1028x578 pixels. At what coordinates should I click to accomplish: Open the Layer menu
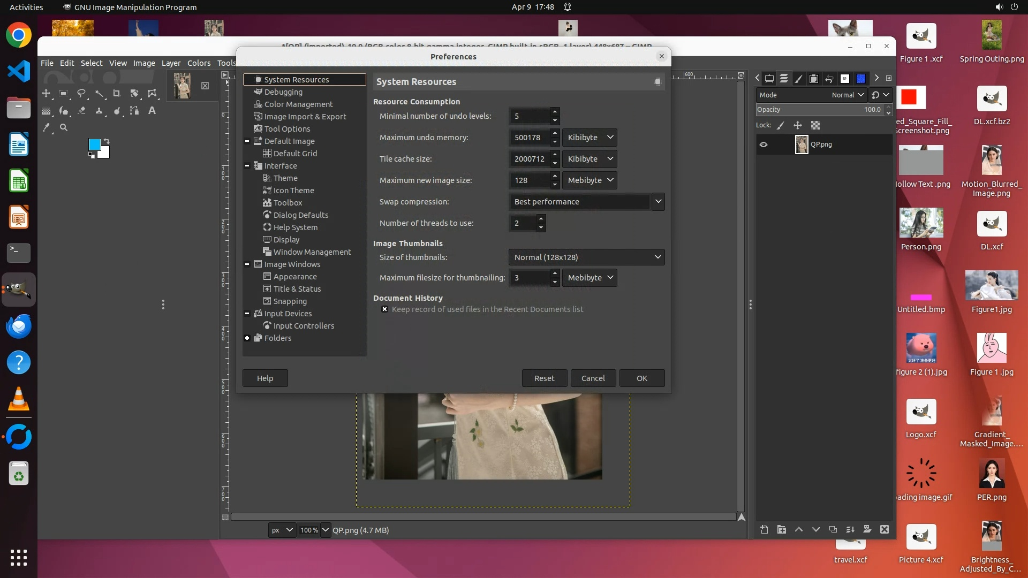pos(171,63)
